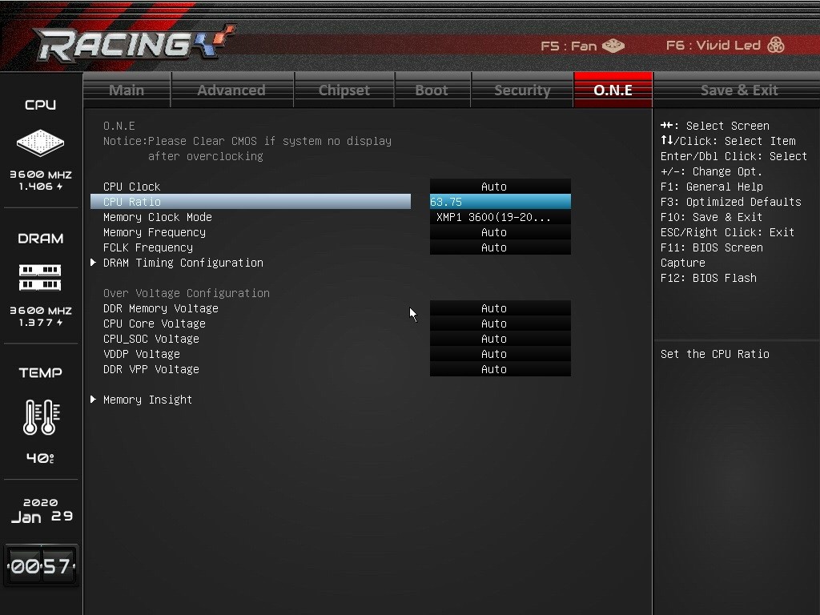The width and height of the screenshot is (820, 615).
Task: Click the thermometer temperature icon
Action: coord(41,416)
